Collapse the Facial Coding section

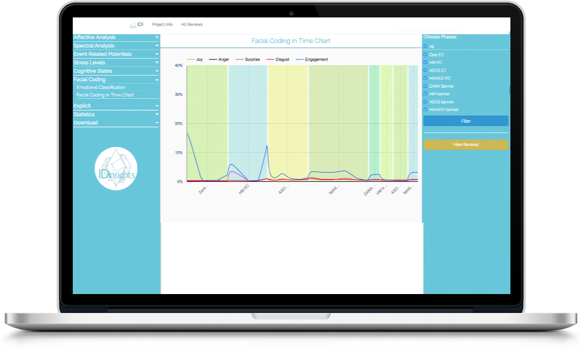click(x=115, y=79)
